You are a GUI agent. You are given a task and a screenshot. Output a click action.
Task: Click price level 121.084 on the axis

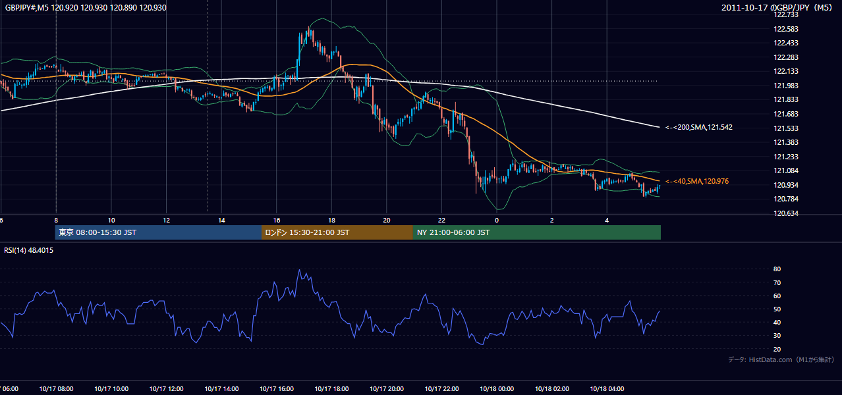point(786,171)
